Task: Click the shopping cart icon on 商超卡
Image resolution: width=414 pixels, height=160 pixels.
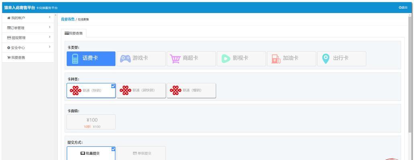Action: [175, 59]
